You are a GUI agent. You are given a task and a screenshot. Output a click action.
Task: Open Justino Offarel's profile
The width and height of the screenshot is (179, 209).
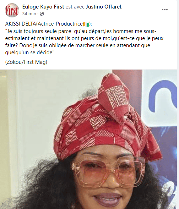tap(103, 7)
